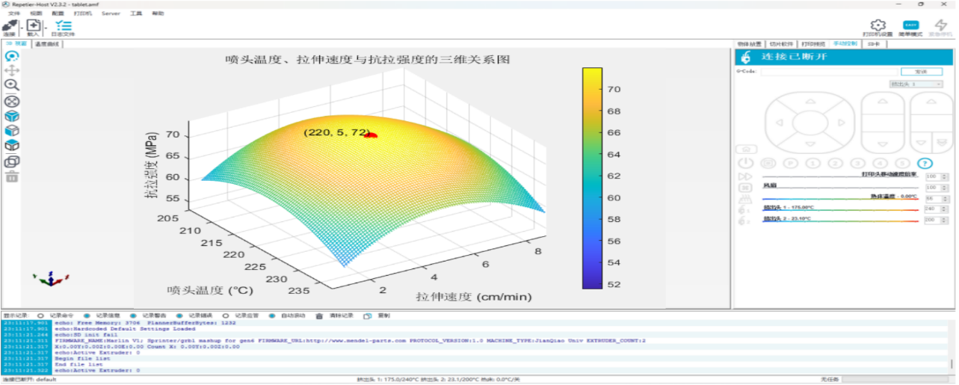Viewport: 959px width, 385px height.
Task: Click the Load (载入) file icon
Action: pyautogui.click(x=33, y=25)
